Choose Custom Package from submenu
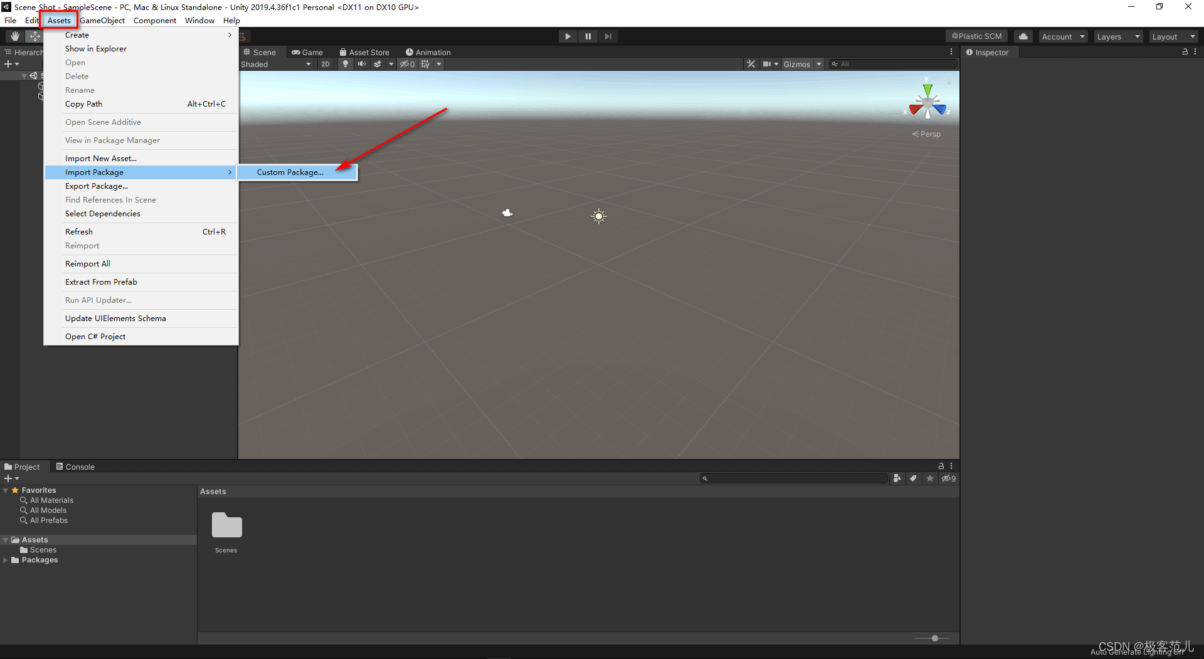 290,172
